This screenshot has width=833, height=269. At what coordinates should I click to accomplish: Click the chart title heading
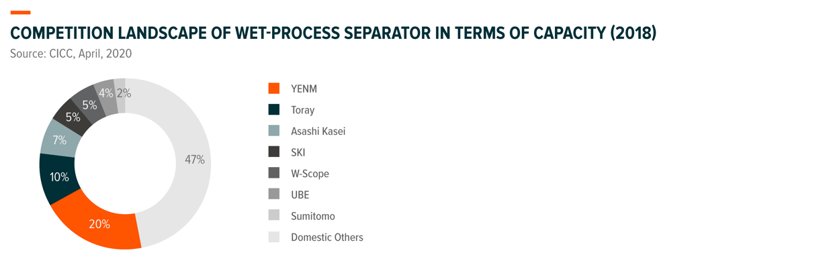tap(333, 32)
